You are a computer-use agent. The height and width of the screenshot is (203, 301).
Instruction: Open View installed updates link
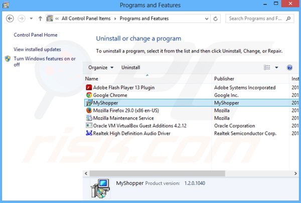[37, 49]
